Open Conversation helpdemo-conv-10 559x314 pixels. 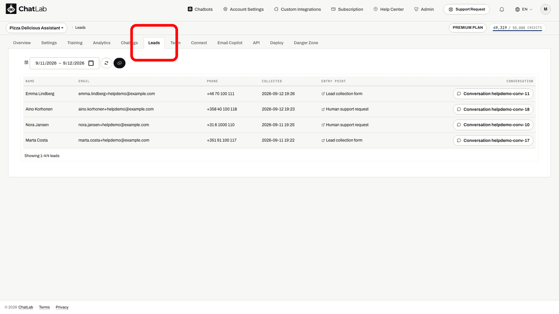point(493,125)
